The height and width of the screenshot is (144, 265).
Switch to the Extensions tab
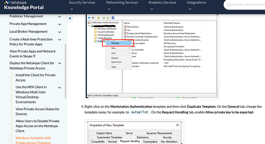pos(143,137)
